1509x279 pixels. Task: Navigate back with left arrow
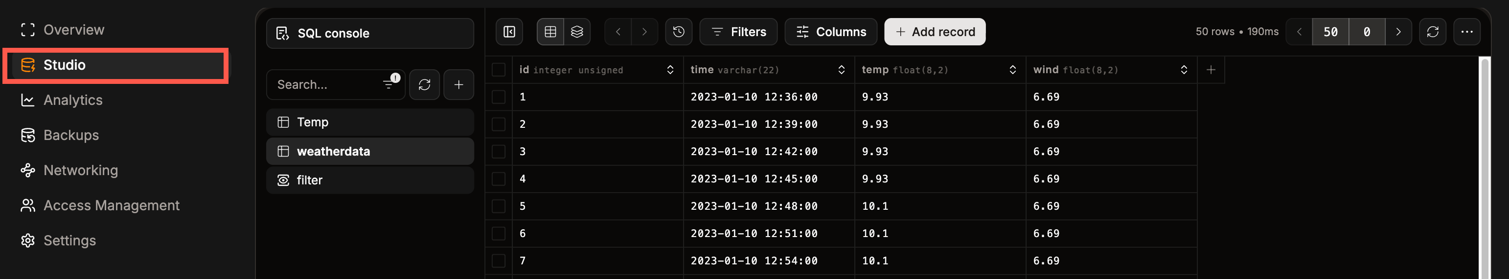[617, 32]
